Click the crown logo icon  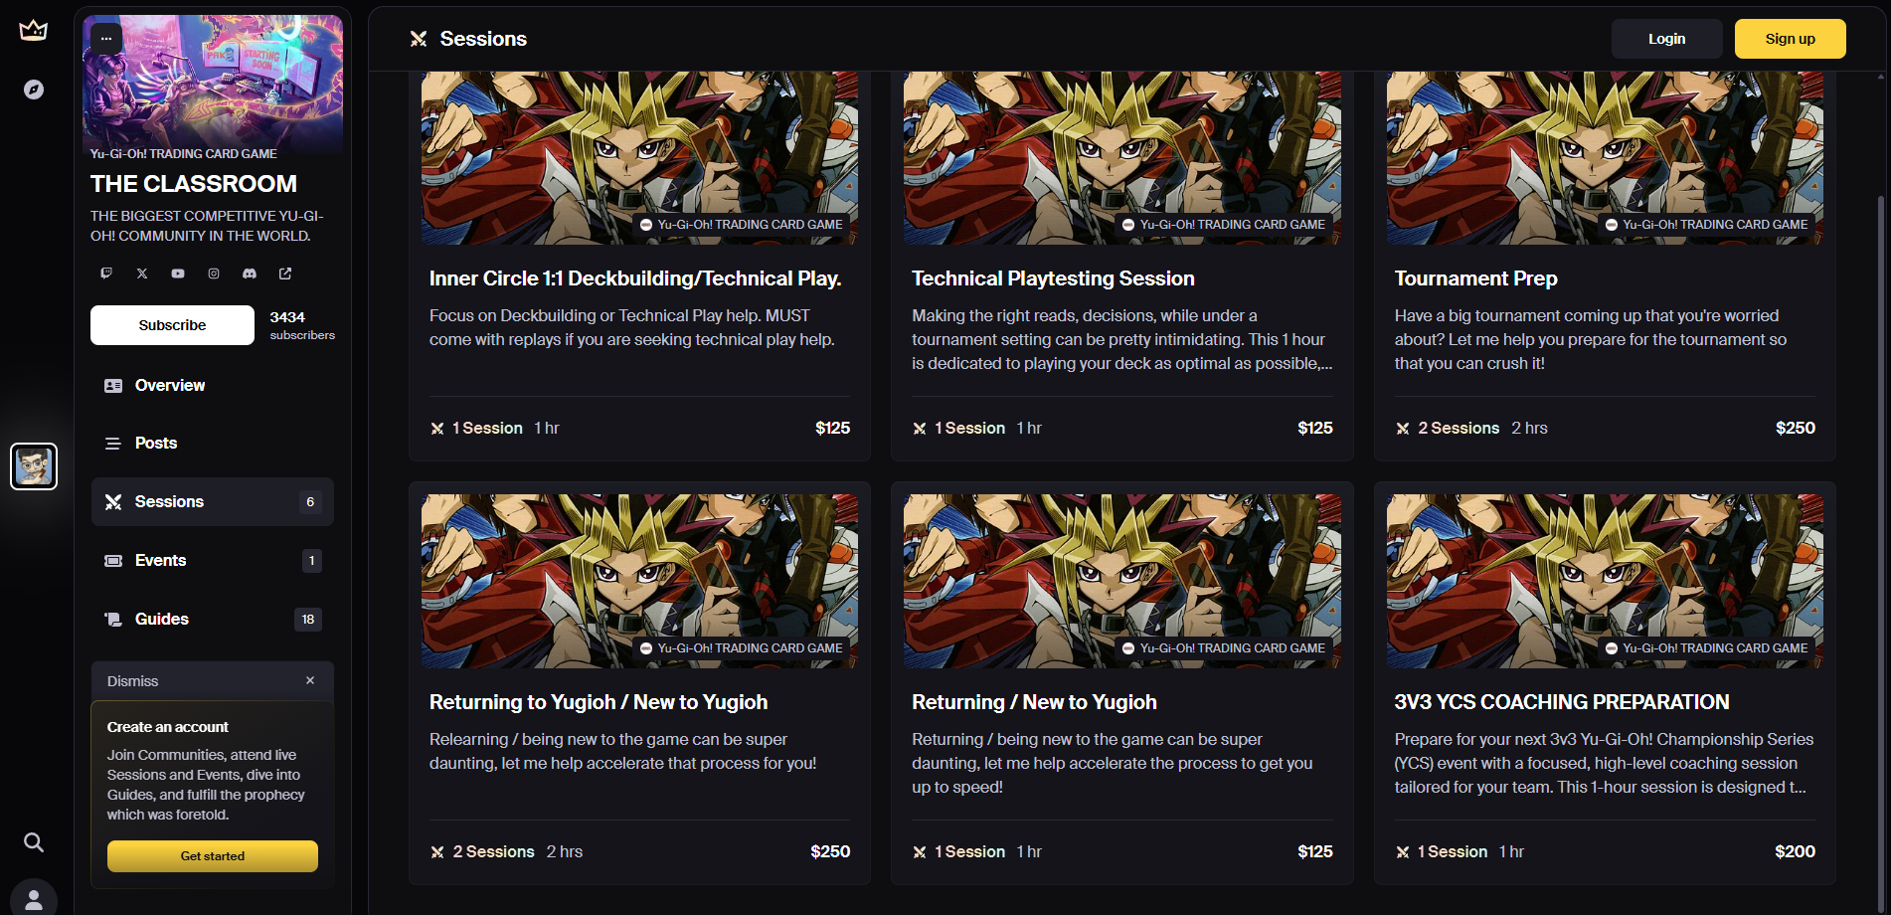[34, 31]
